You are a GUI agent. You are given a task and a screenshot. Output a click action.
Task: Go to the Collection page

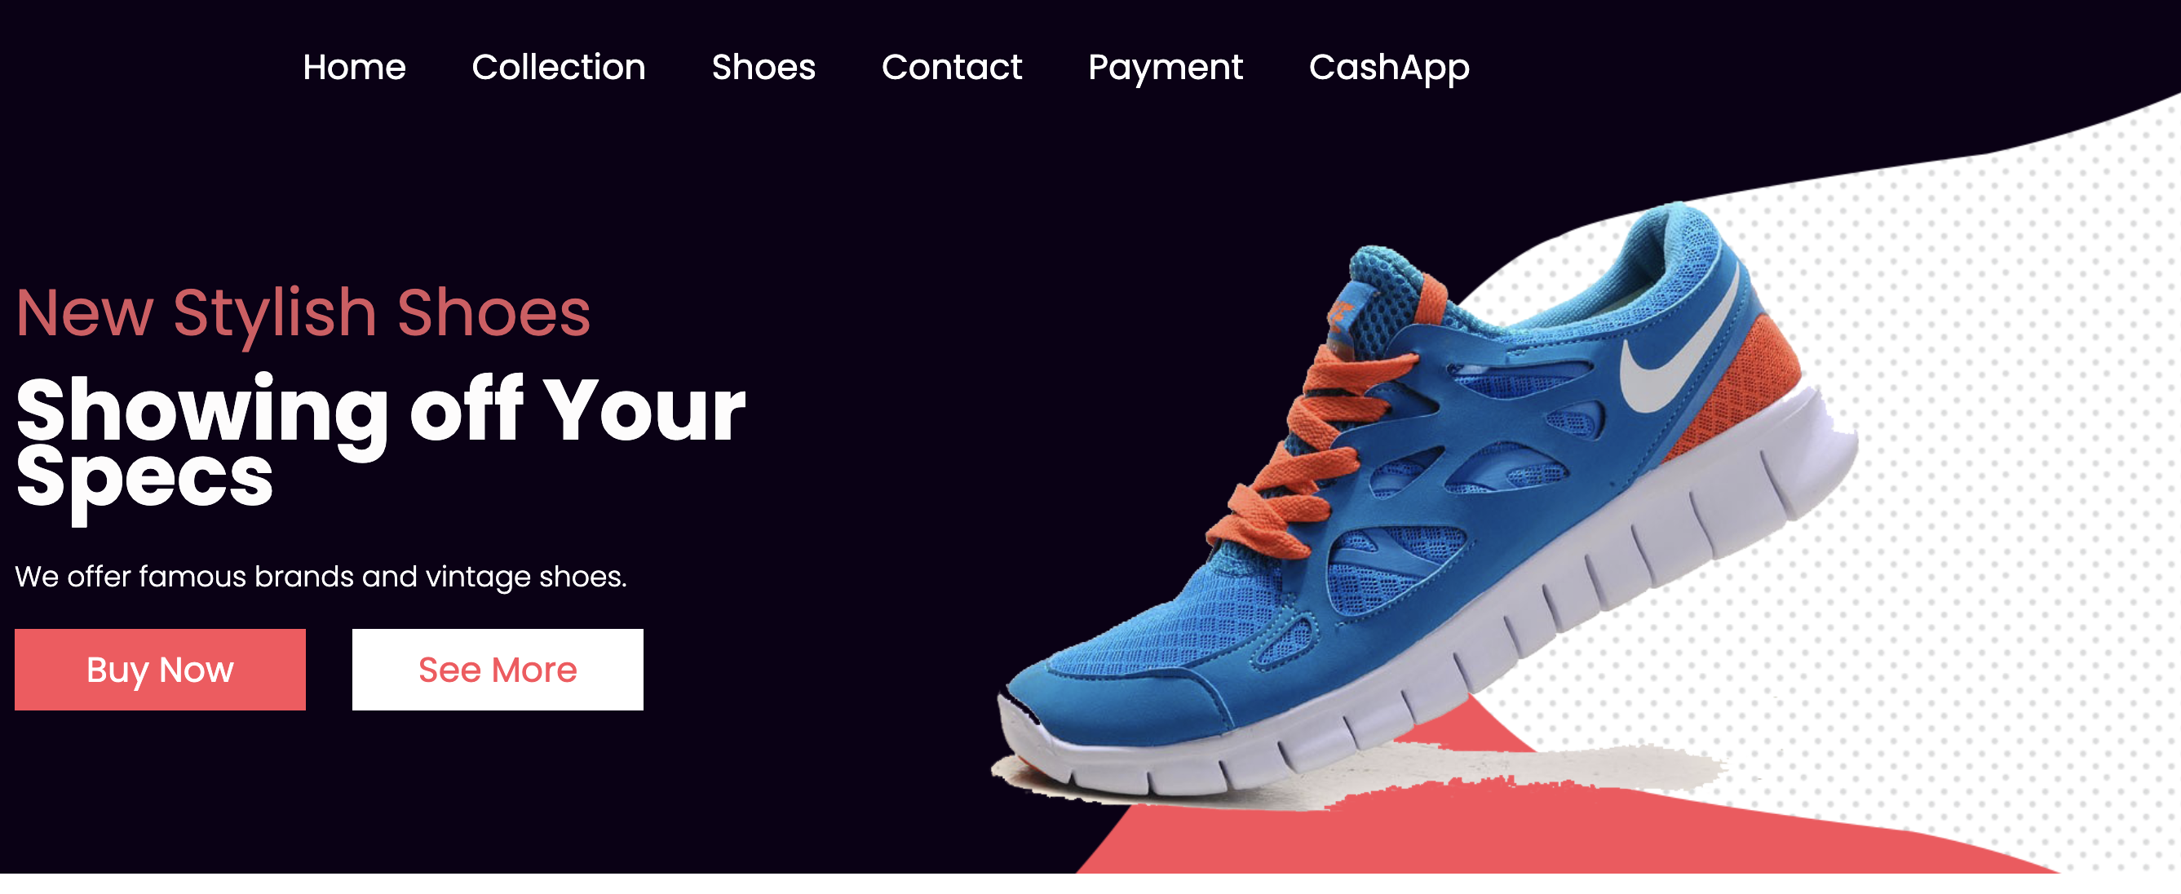click(x=559, y=67)
